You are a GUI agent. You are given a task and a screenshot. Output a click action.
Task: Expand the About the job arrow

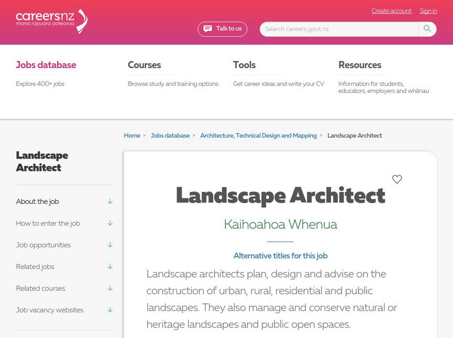pyautogui.click(x=110, y=202)
